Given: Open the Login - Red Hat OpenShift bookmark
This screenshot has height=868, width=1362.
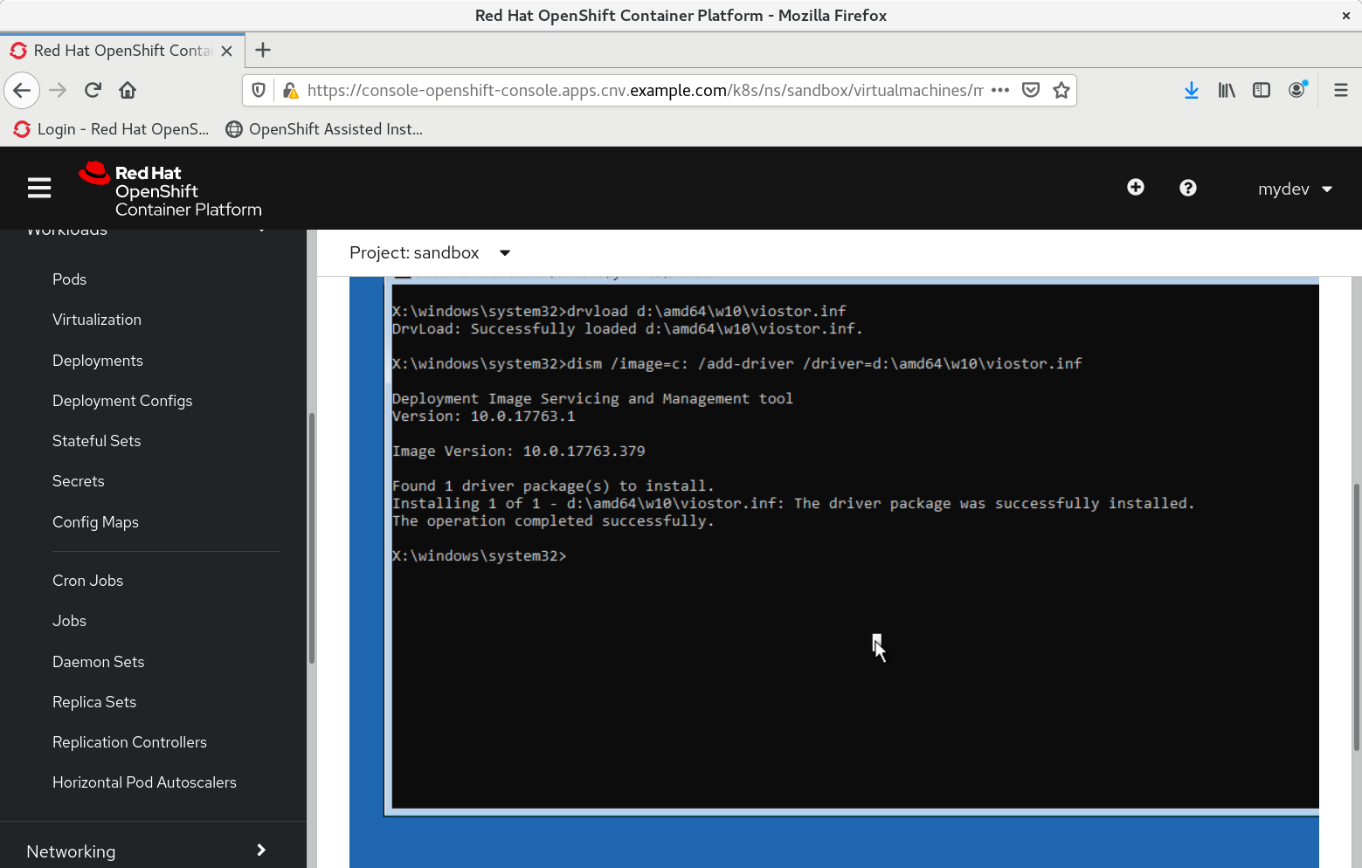Looking at the screenshot, I should [112, 129].
